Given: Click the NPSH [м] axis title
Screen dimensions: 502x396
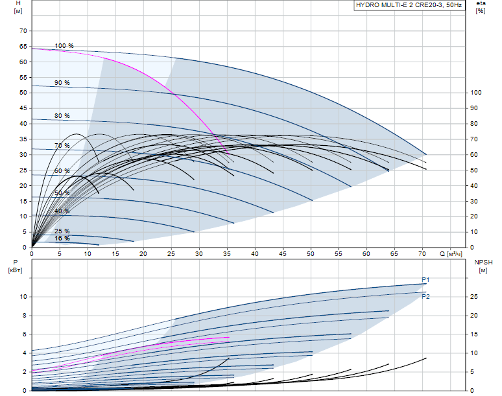Looking at the screenshot, I should pyautogui.click(x=483, y=266).
